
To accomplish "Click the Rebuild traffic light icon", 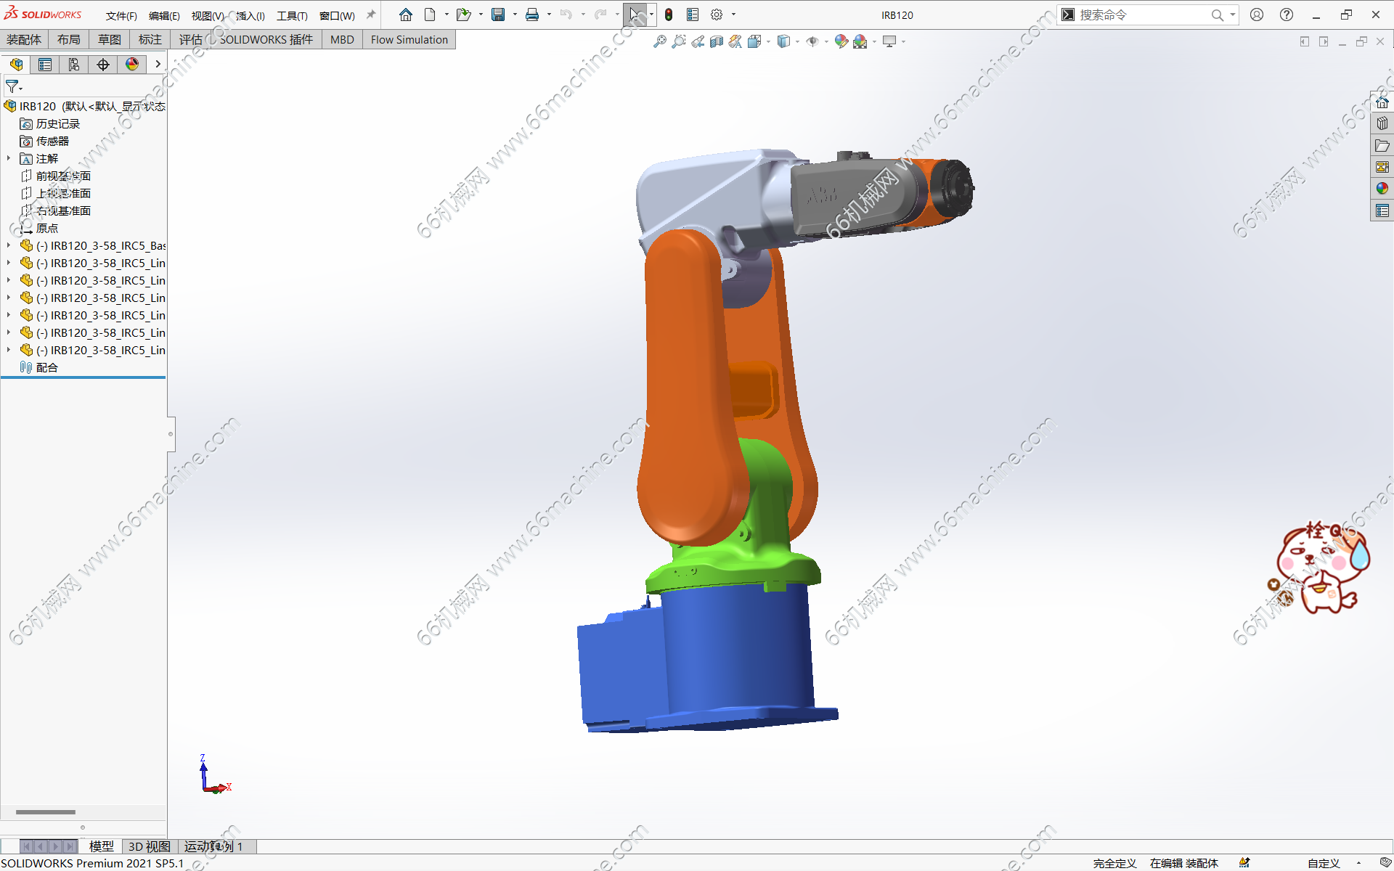I will (669, 15).
